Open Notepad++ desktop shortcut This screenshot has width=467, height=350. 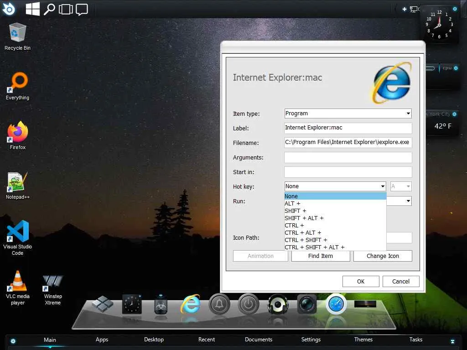pyautogui.click(x=18, y=185)
